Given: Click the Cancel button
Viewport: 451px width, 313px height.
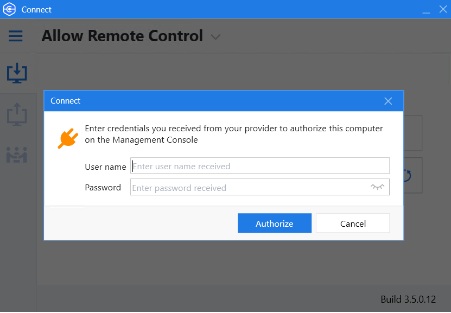Looking at the screenshot, I should tap(353, 223).
